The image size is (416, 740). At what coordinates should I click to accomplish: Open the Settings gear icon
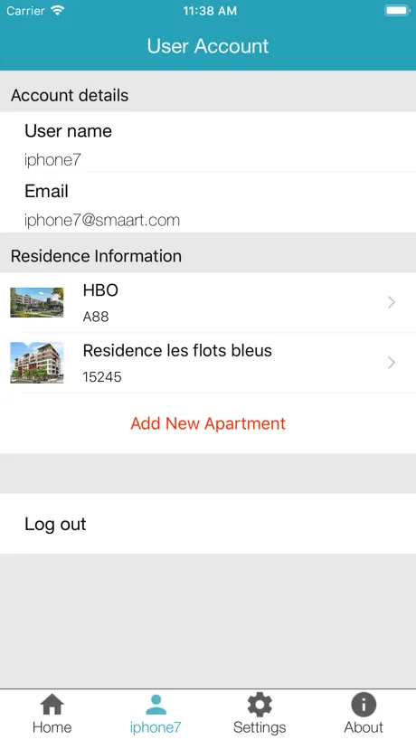coord(260,705)
